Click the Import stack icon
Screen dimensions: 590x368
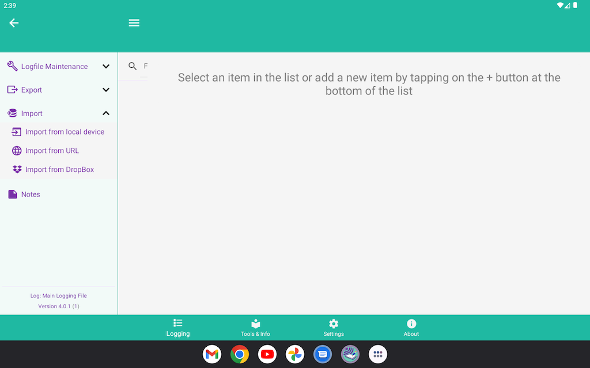[12, 113]
